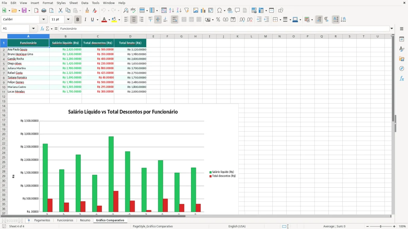Click the Insert Comment icon
This screenshot has width=408, height=229.
pyautogui.click(x=237, y=11)
